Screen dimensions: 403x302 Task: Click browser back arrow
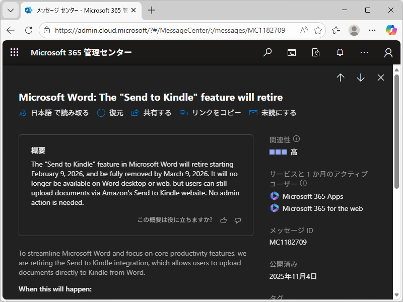tap(11, 30)
